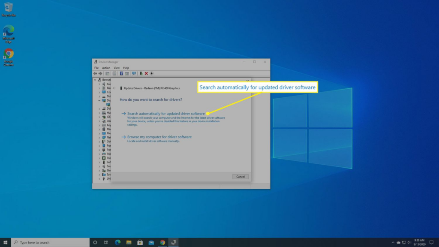Click the Chrome icon on the taskbar

[x=162, y=242]
